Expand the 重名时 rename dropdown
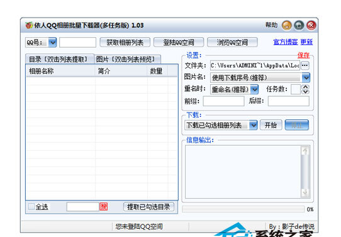341x237 pixels. [254, 89]
